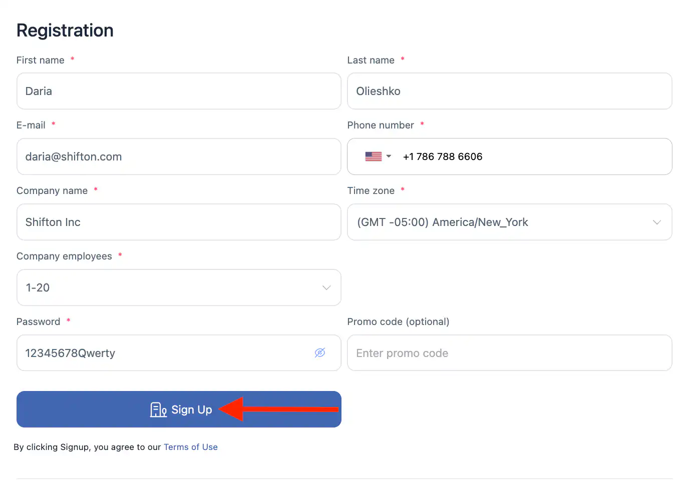Click the Registration heading
The width and height of the screenshot is (696, 480).
65,30
